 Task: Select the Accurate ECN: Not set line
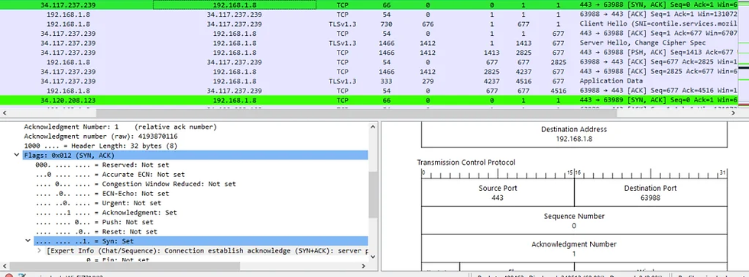click(110, 175)
